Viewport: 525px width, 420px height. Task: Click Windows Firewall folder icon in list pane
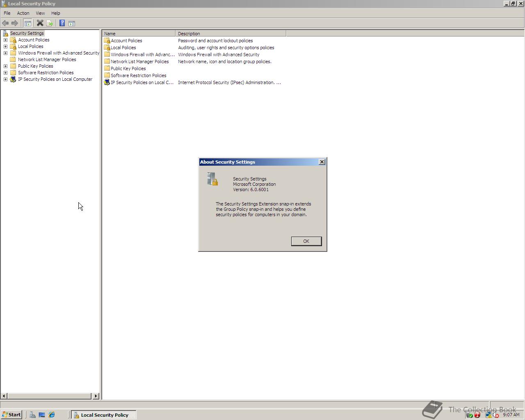(x=107, y=55)
